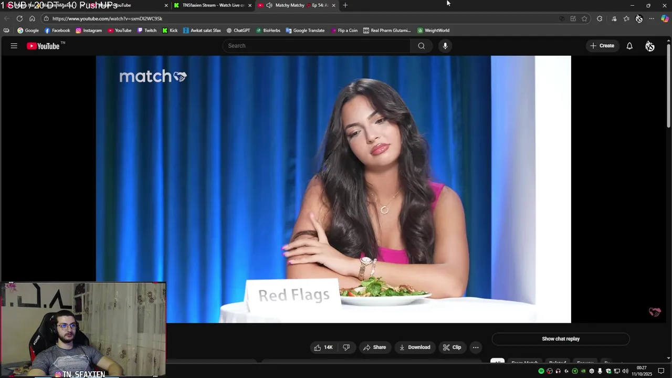Open Windows Security shield tray icon
The width and height of the screenshot is (672, 378).
coord(608,371)
